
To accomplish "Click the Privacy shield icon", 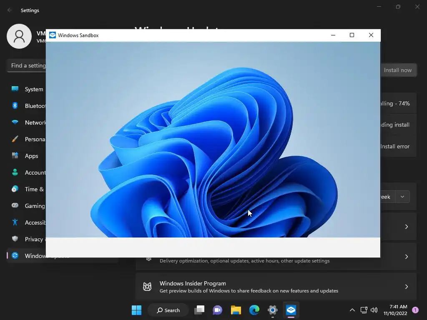I will click(15, 239).
